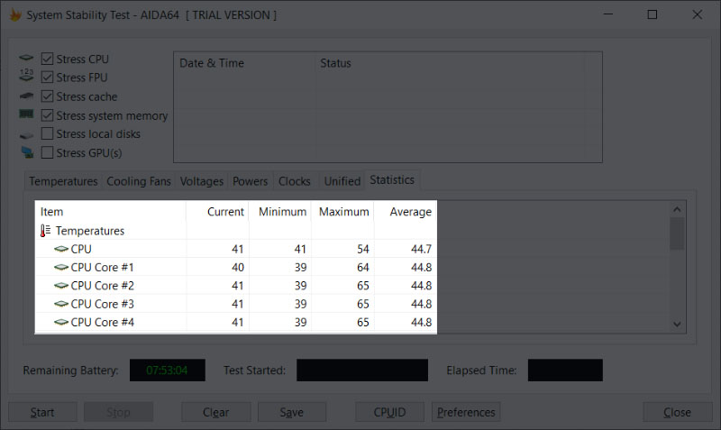Open the Clocks tab
The width and height of the screenshot is (721, 430).
295,181
